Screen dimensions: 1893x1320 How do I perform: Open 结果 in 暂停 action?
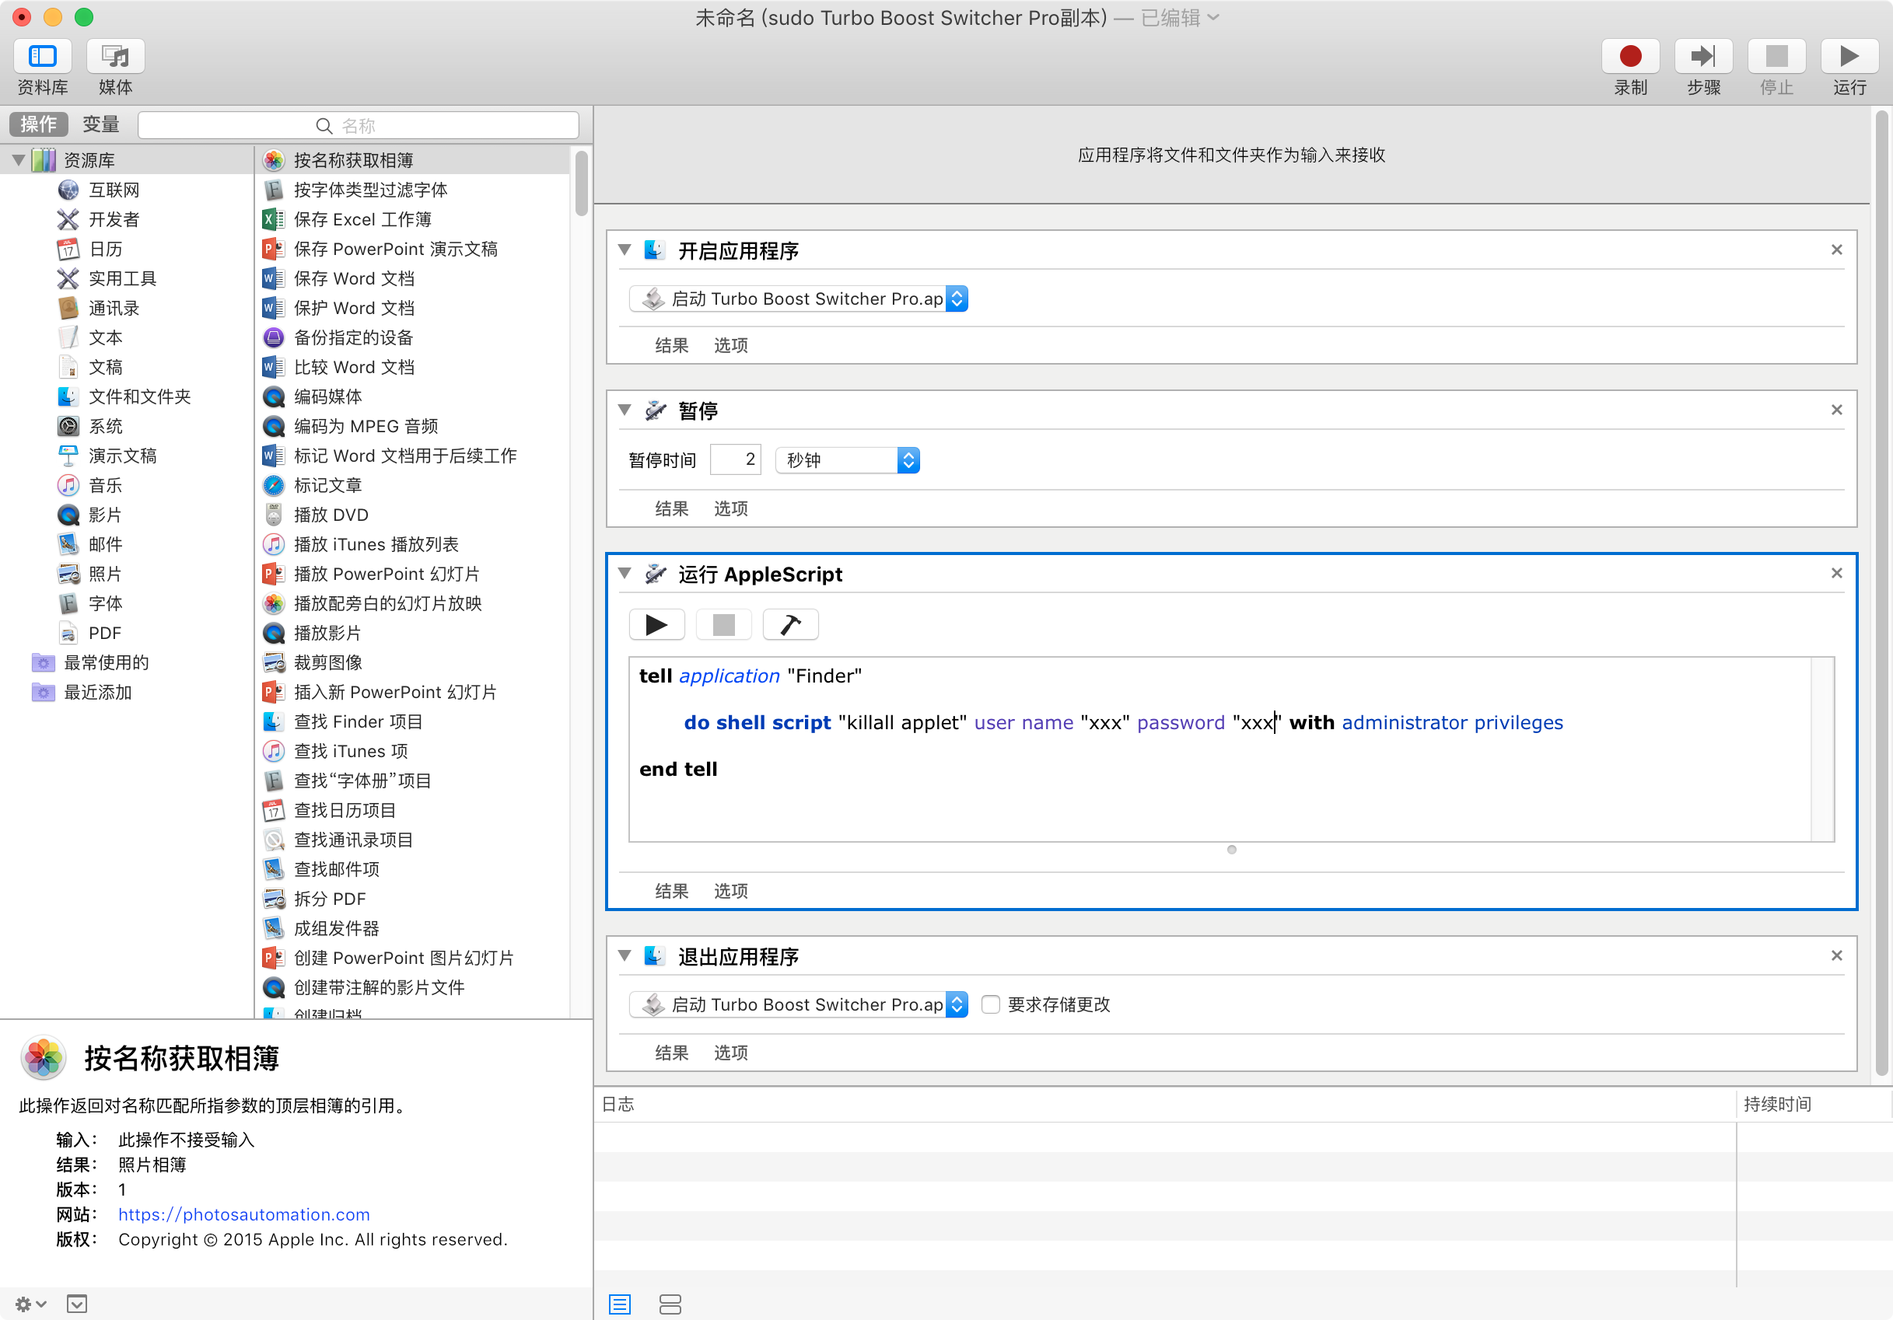tap(672, 508)
